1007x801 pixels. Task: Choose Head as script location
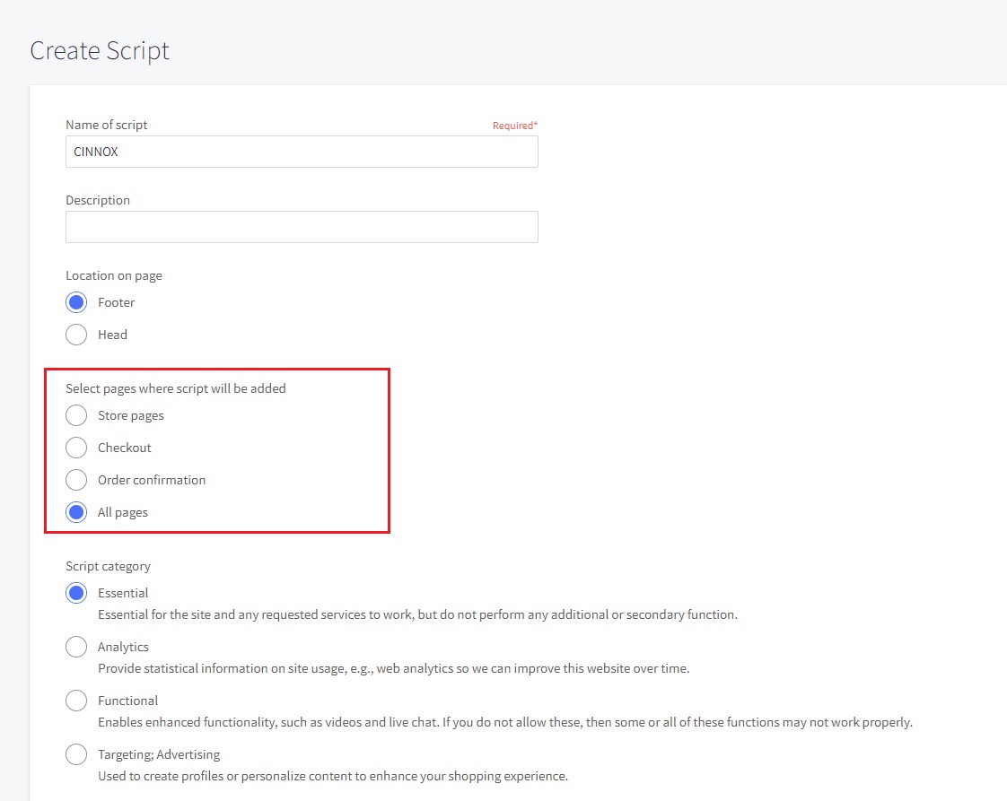77,335
